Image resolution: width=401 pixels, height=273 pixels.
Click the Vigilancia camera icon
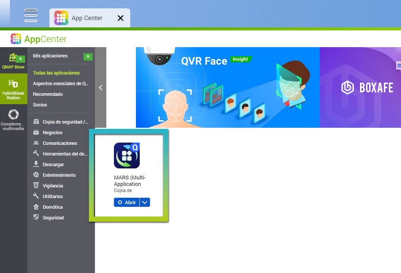pos(36,185)
